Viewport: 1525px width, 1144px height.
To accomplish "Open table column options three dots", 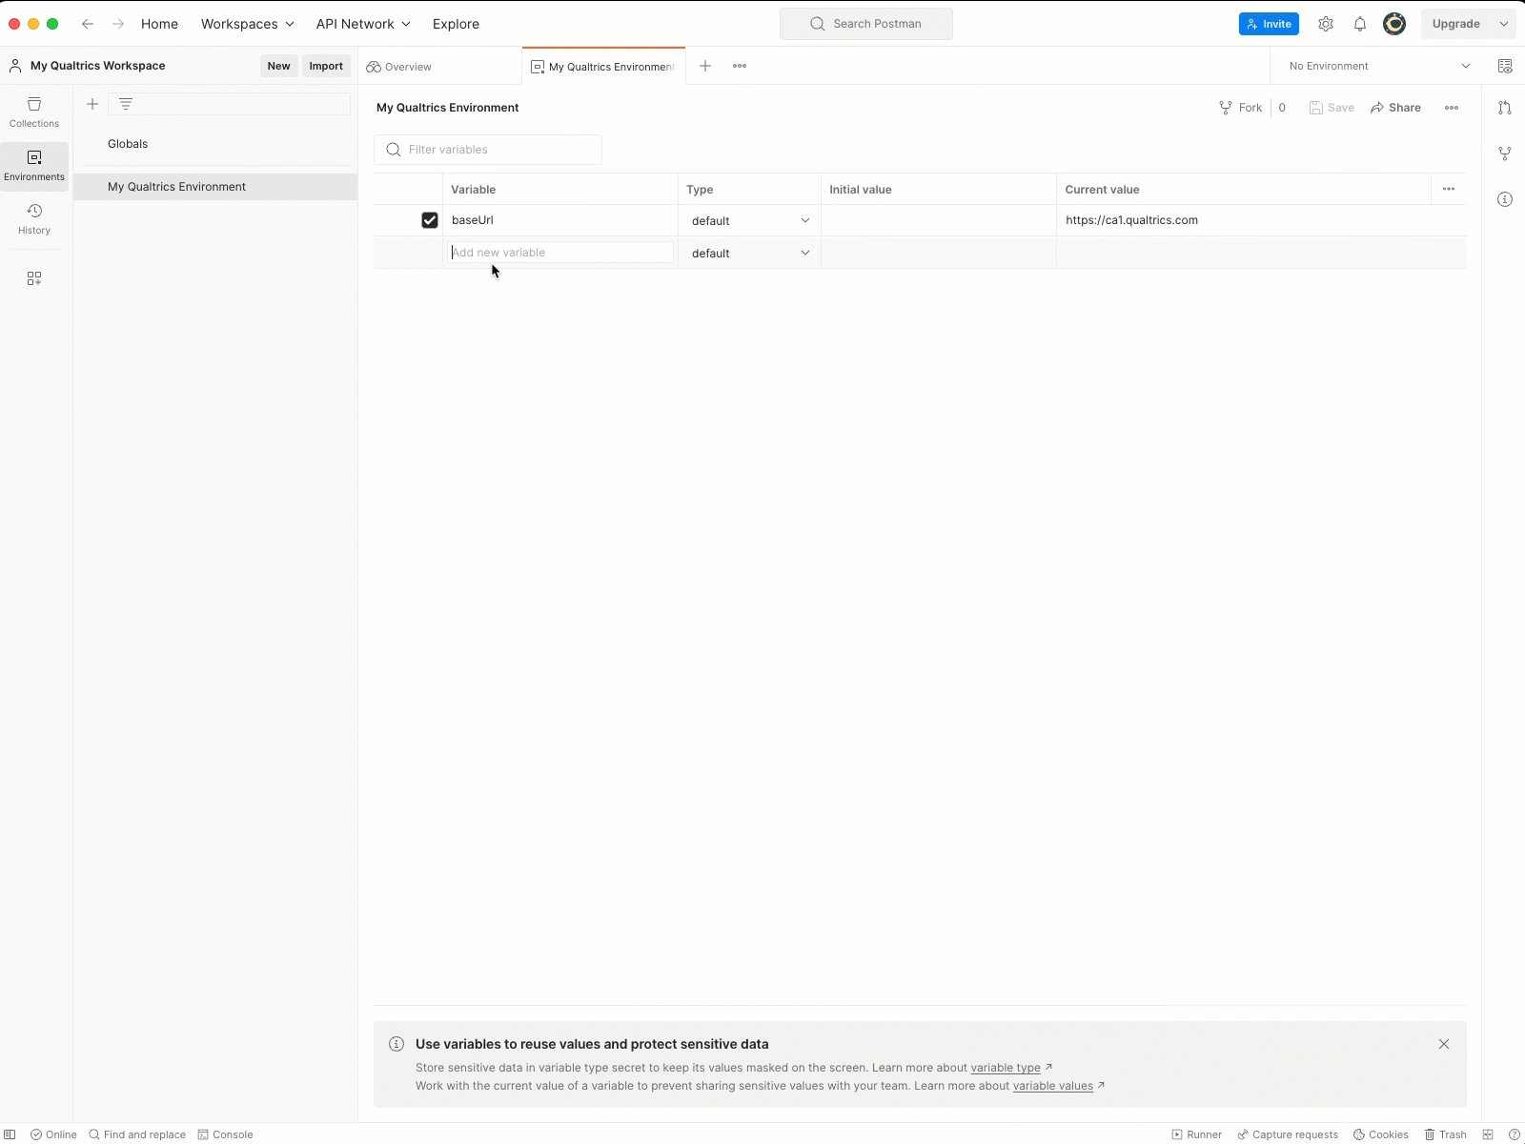I will coord(1449,189).
